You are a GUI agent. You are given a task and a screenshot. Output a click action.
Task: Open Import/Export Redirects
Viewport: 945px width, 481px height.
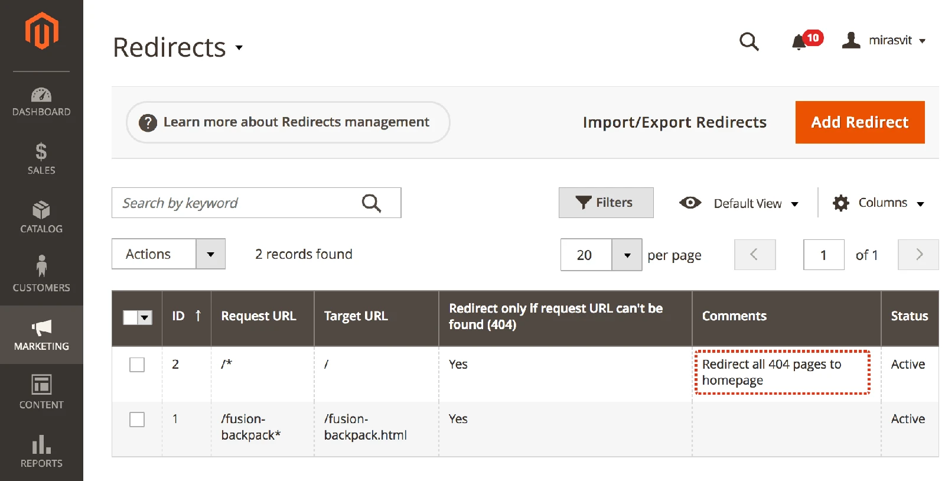point(674,122)
